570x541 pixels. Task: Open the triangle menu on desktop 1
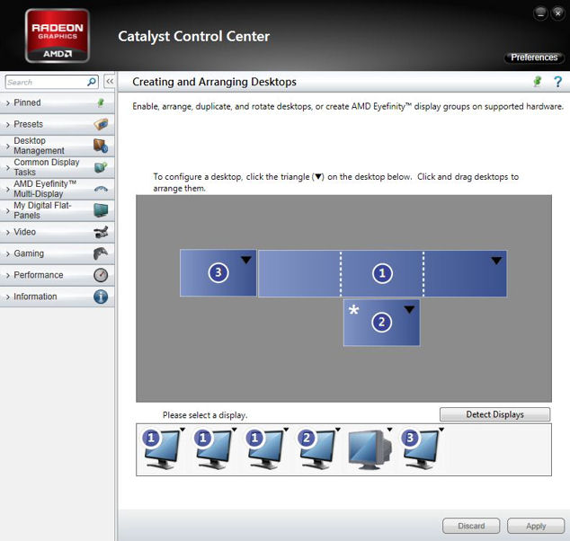496,261
